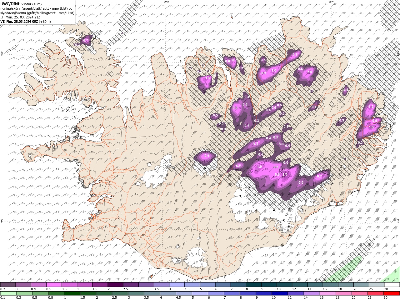This screenshot has width=400, height=300.
Task: Click the '15W' longitude label at top
Action: click(331, 2)
